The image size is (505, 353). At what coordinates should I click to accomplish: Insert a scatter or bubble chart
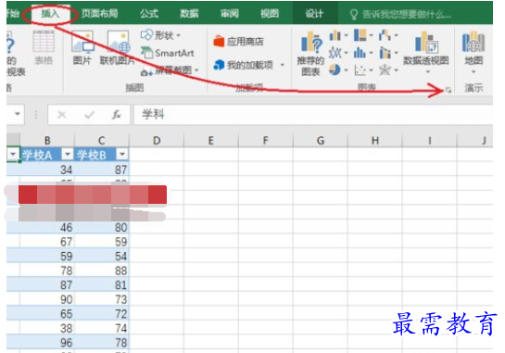(363, 69)
